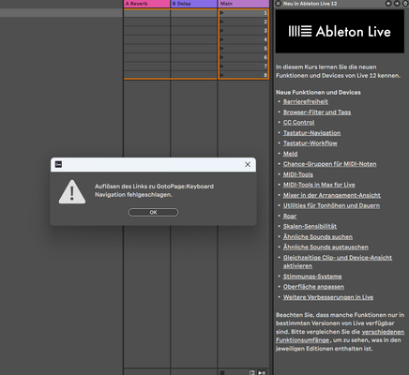Open the Tastatur-Navigation link
Screen dimensions: 409x375
coord(311,133)
